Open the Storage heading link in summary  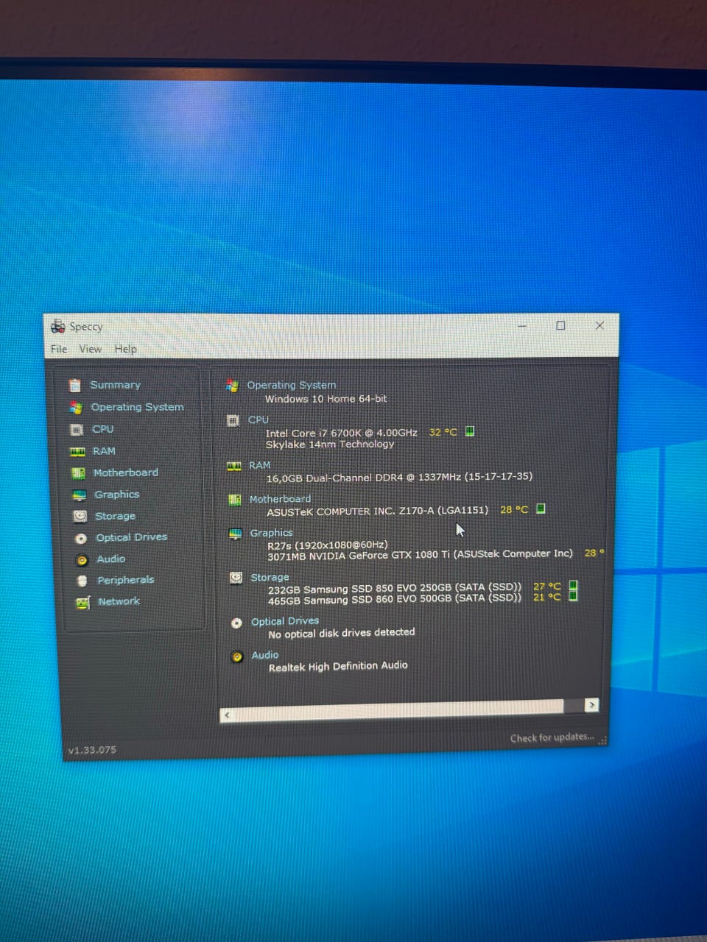270,578
